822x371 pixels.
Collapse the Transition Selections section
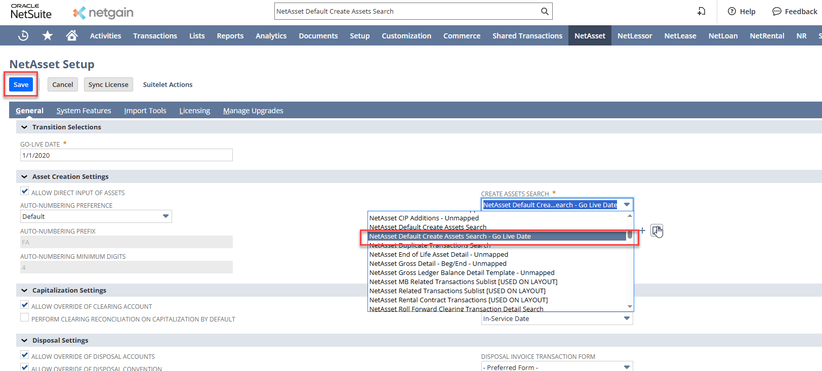point(24,127)
